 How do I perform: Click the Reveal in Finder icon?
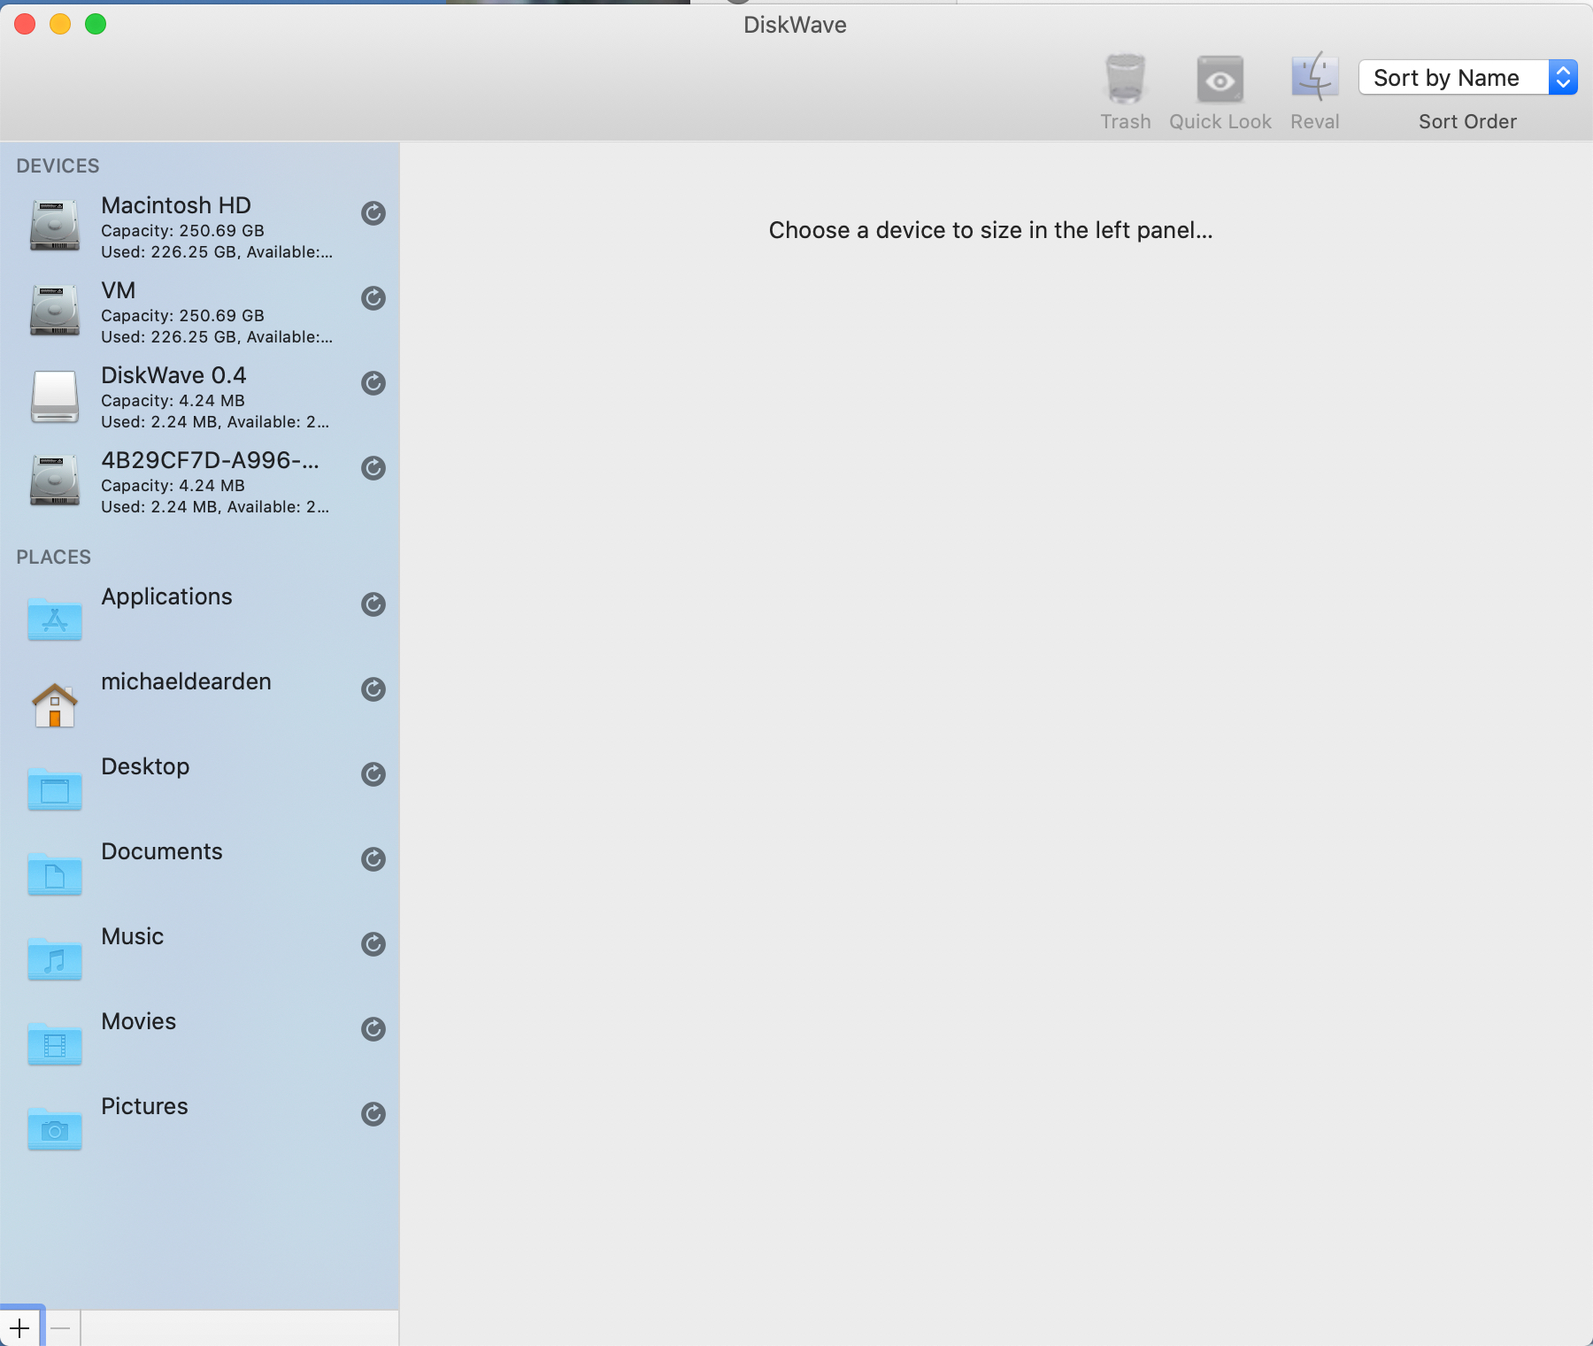(x=1314, y=77)
